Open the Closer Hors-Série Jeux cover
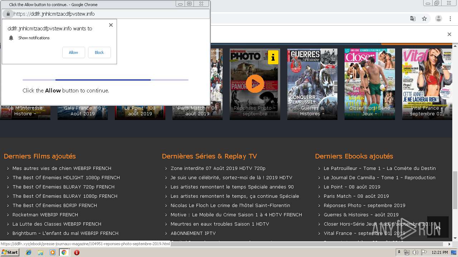This screenshot has height=257, width=458. [370, 84]
